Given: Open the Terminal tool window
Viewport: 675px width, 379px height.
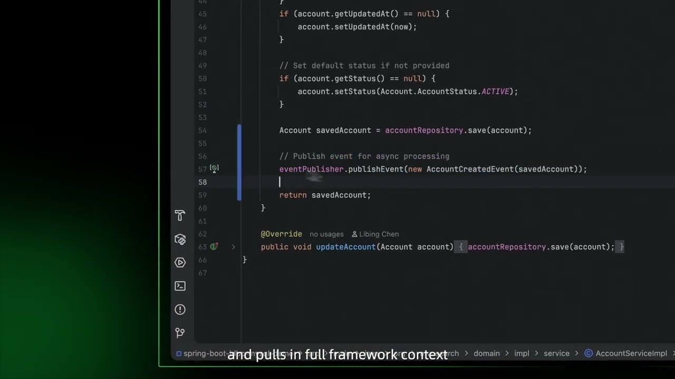Looking at the screenshot, I should coord(180,286).
